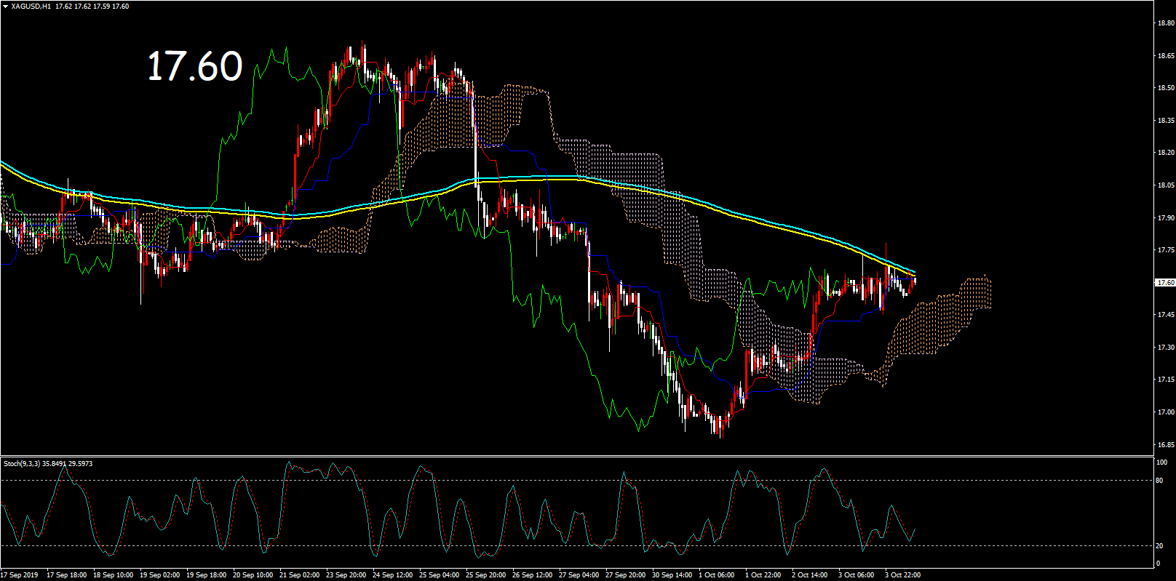This screenshot has height=581, width=1176.
Task: Click the 17.45 price axis label
Action: [1166, 315]
